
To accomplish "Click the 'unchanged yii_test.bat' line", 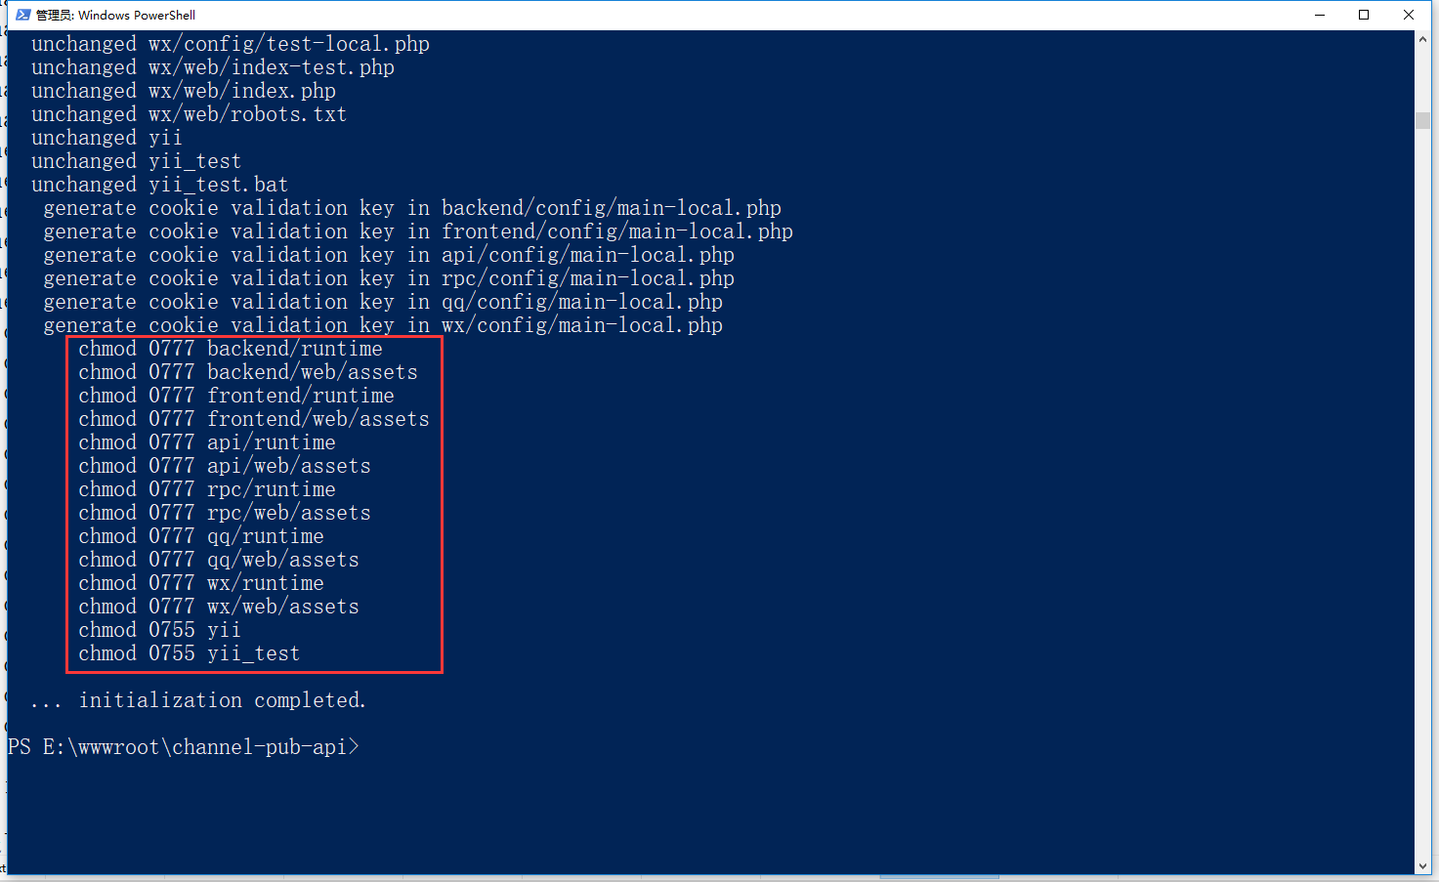I will 159,185.
